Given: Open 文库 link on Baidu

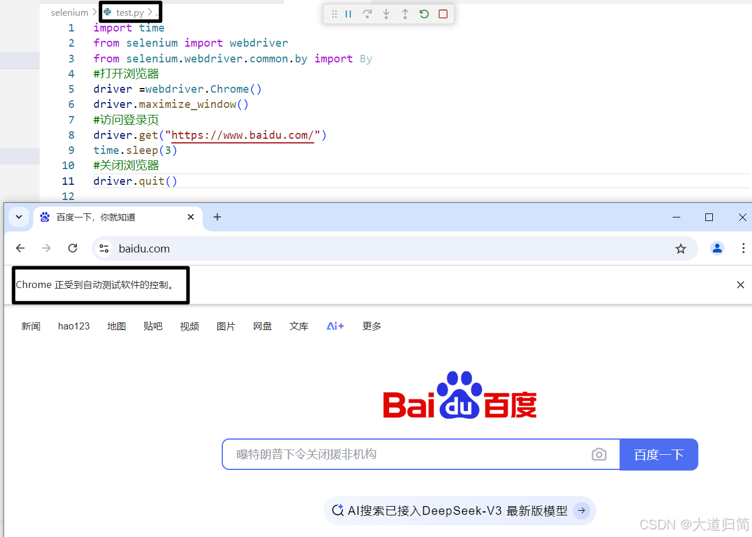Looking at the screenshot, I should coord(299,327).
